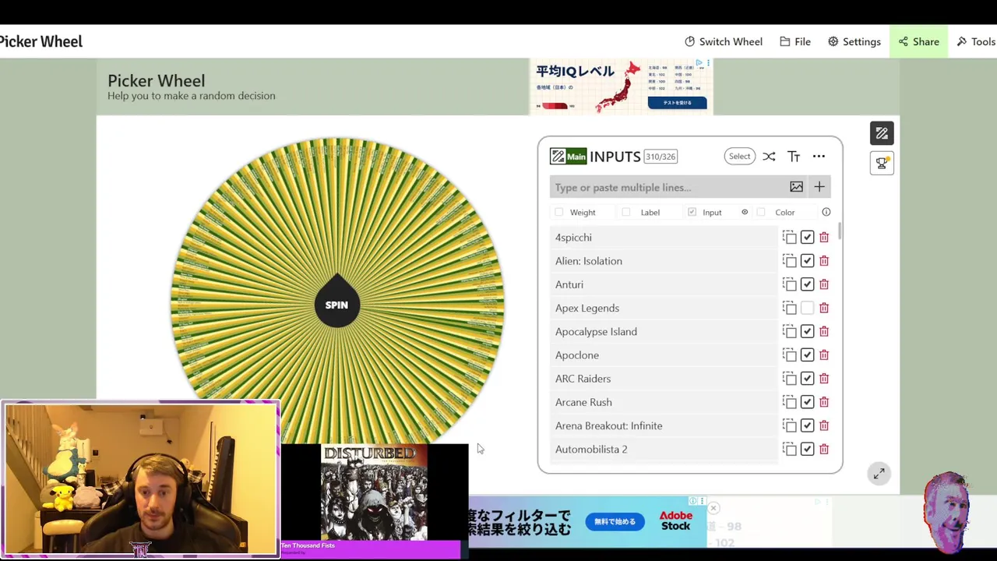Screen dimensions: 997x561
Task: Expand the inputs panel to fullscreen
Action: tap(879, 474)
